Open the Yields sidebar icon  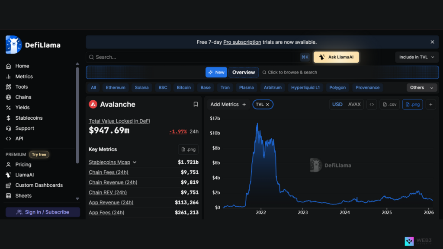(8, 108)
